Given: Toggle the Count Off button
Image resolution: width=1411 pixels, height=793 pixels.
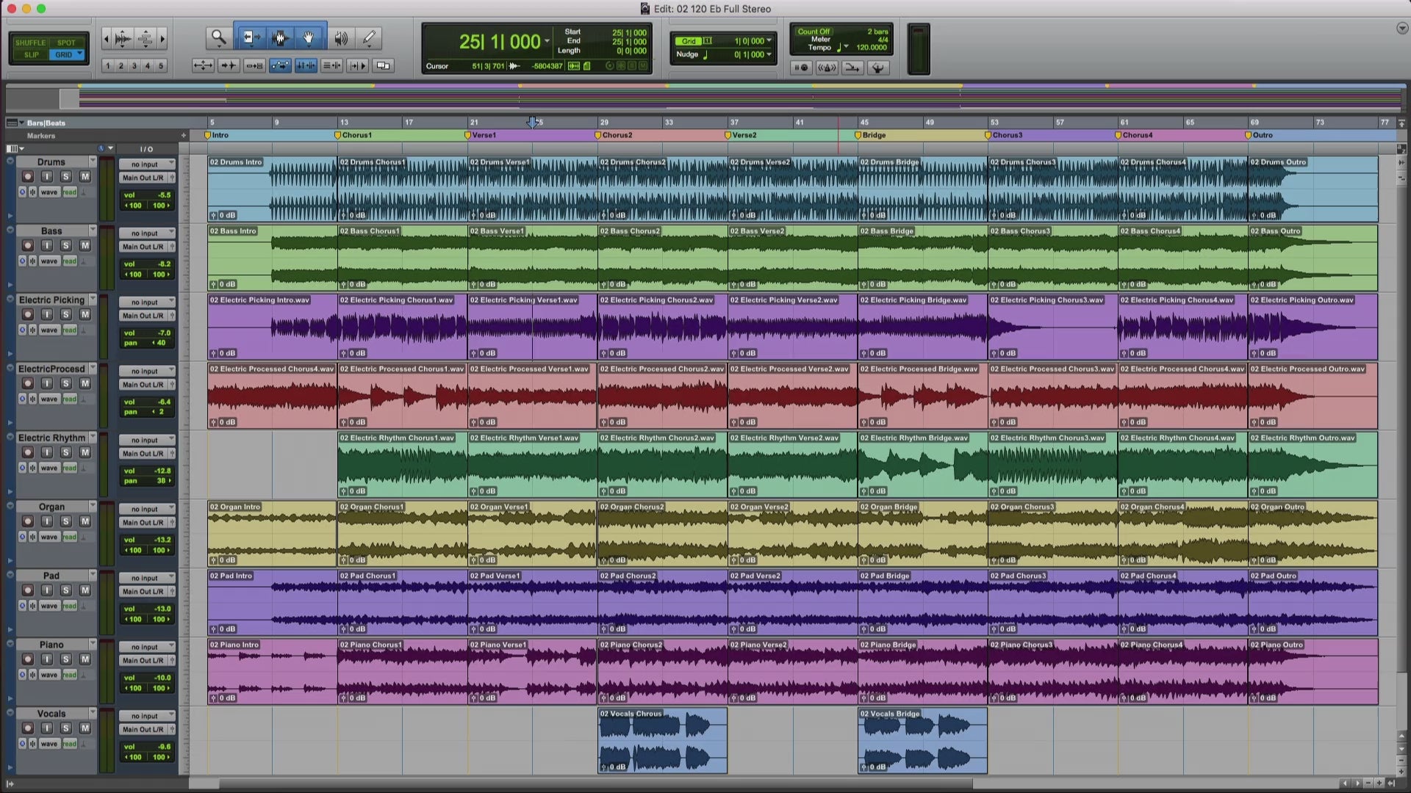Looking at the screenshot, I should point(814,32).
